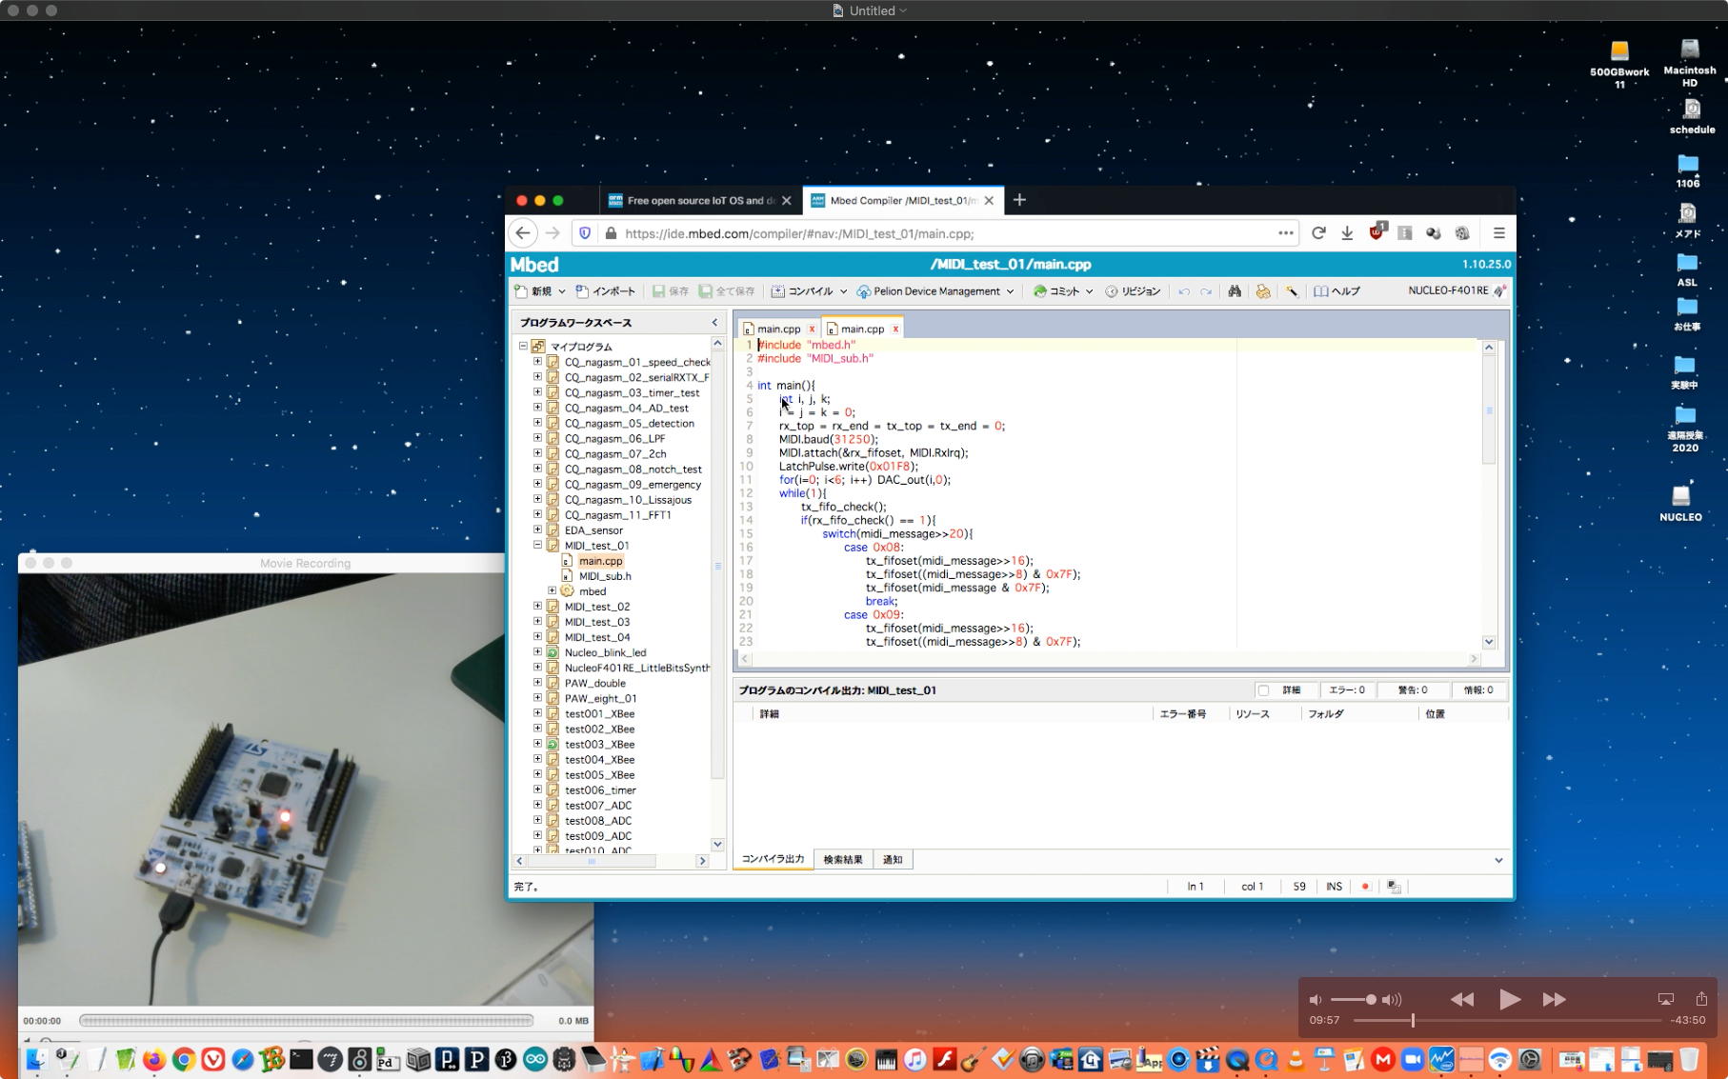Click the wrench tool icon in Mbed toolbar

(x=1292, y=291)
